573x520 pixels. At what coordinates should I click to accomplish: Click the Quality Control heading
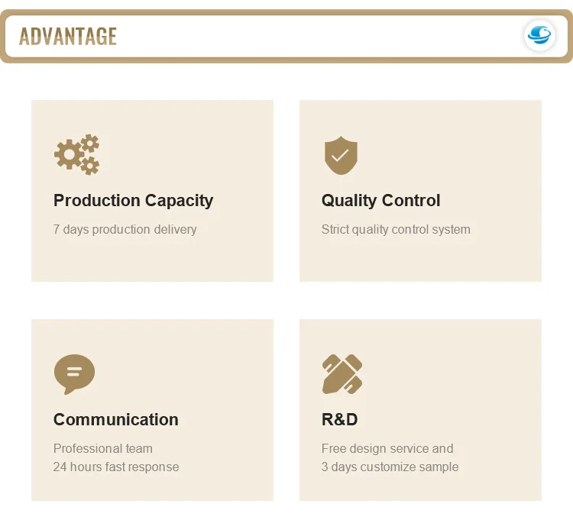point(380,201)
